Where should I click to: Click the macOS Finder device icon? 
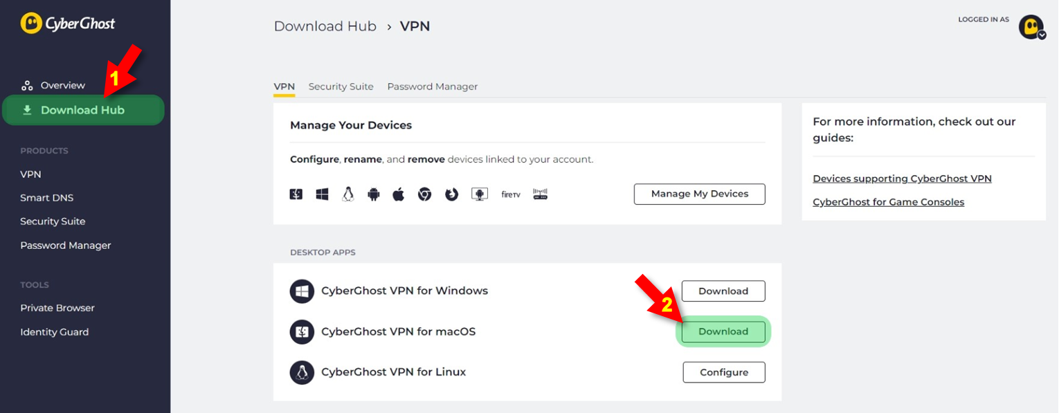coord(296,194)
